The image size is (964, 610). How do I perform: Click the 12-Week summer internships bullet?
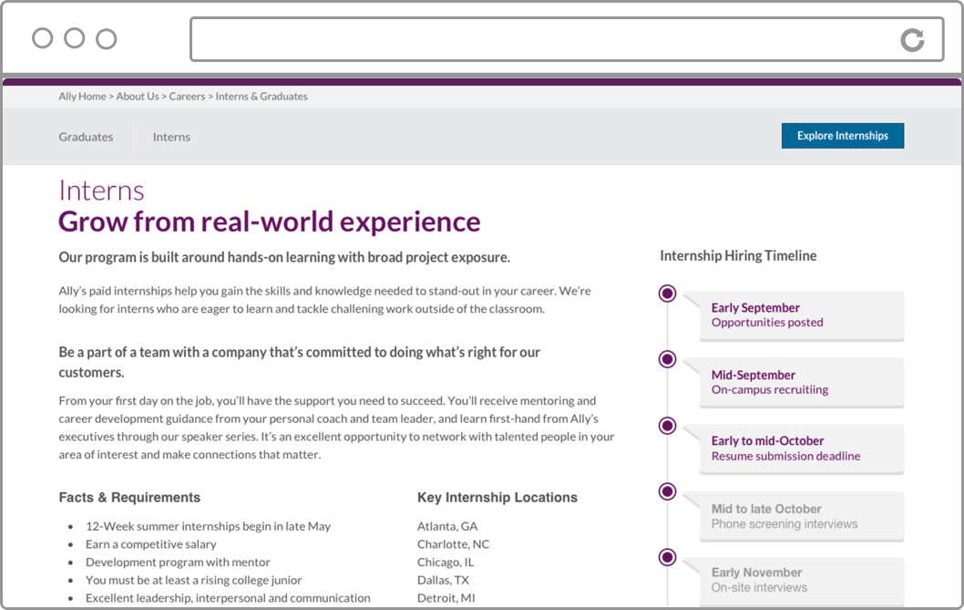pyautogui.click(x=208, y=526)
